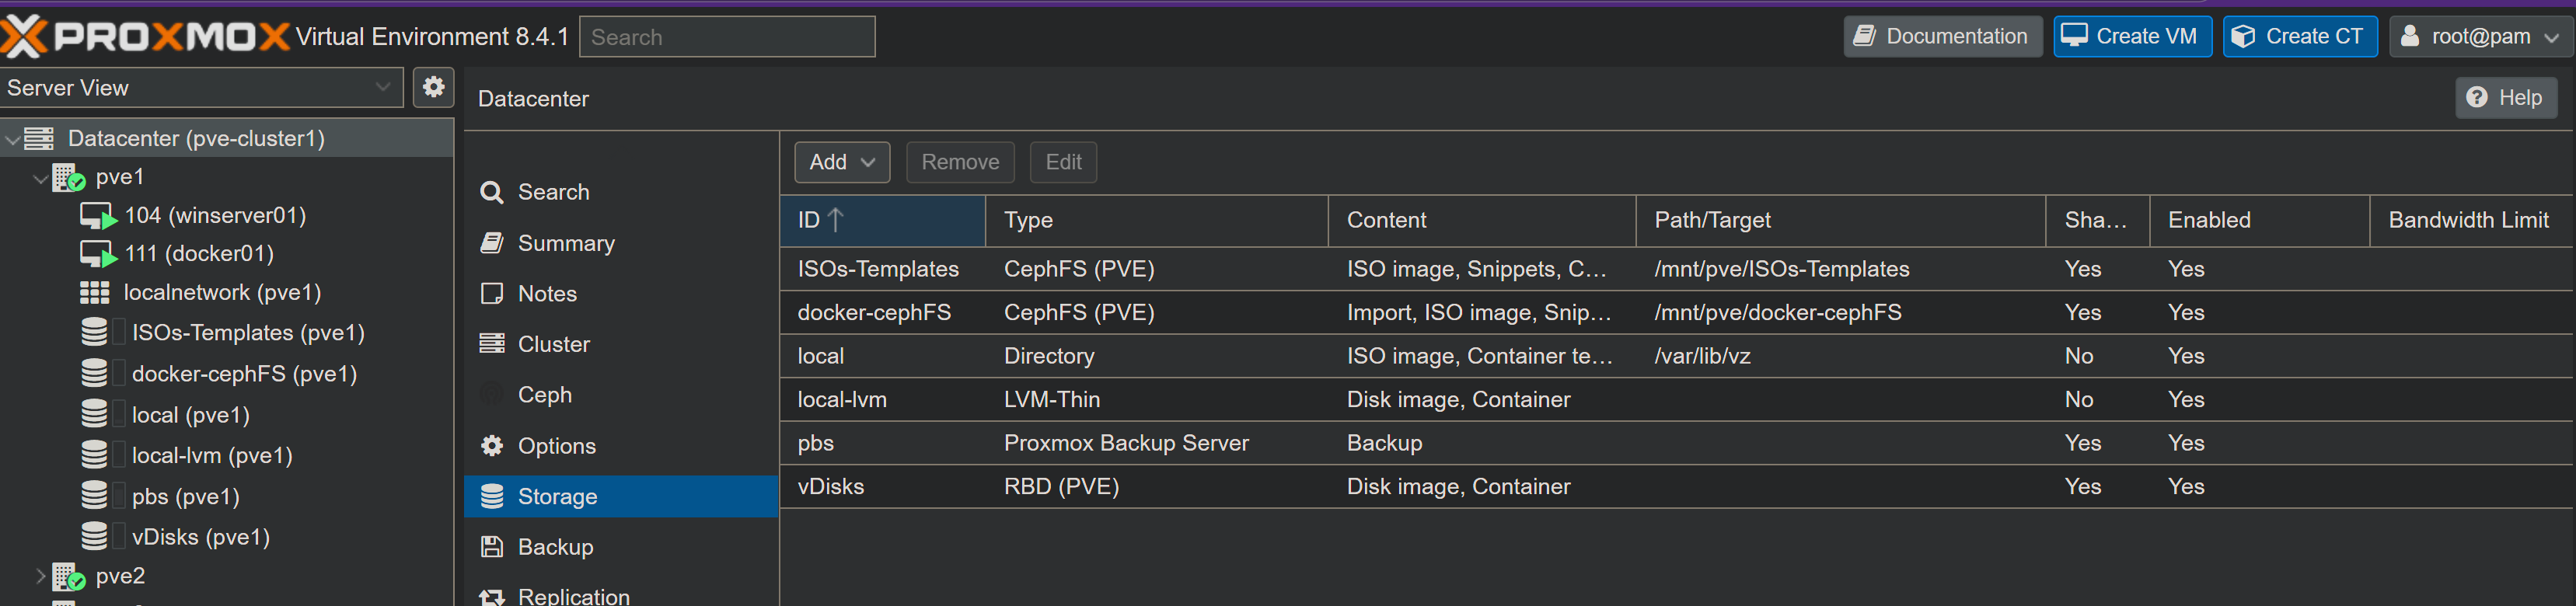The height and width of the screenshot is (606, 2576).
Task: Click the Search magnifier icon in side menu
Action: (x=492, y=192)
